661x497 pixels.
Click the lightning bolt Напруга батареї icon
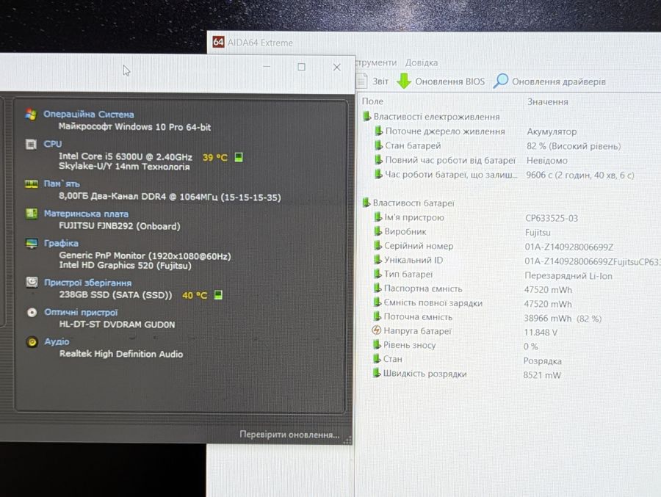[x=377, y=330]
